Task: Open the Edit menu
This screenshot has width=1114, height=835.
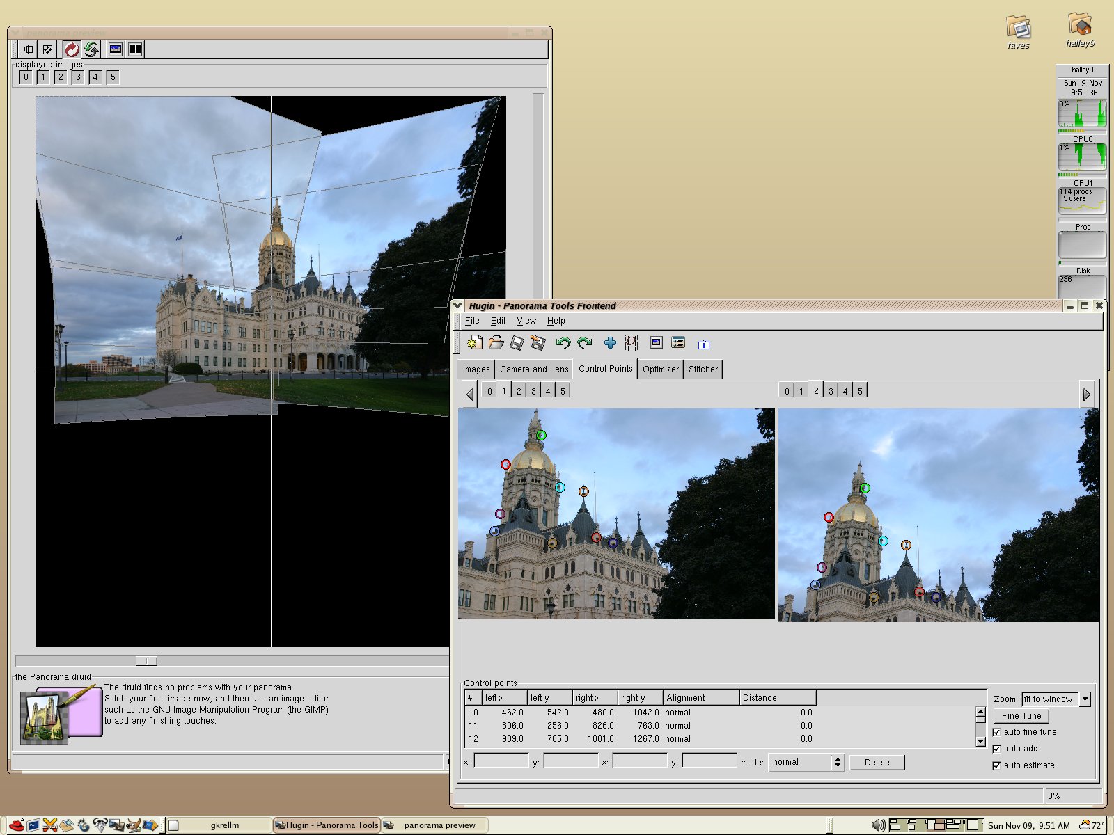Action: 498,321
